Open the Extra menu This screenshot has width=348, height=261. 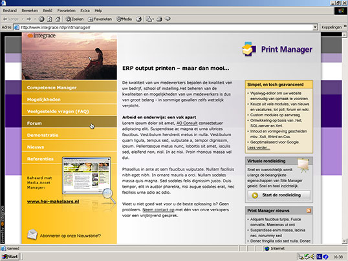(85, 10)
